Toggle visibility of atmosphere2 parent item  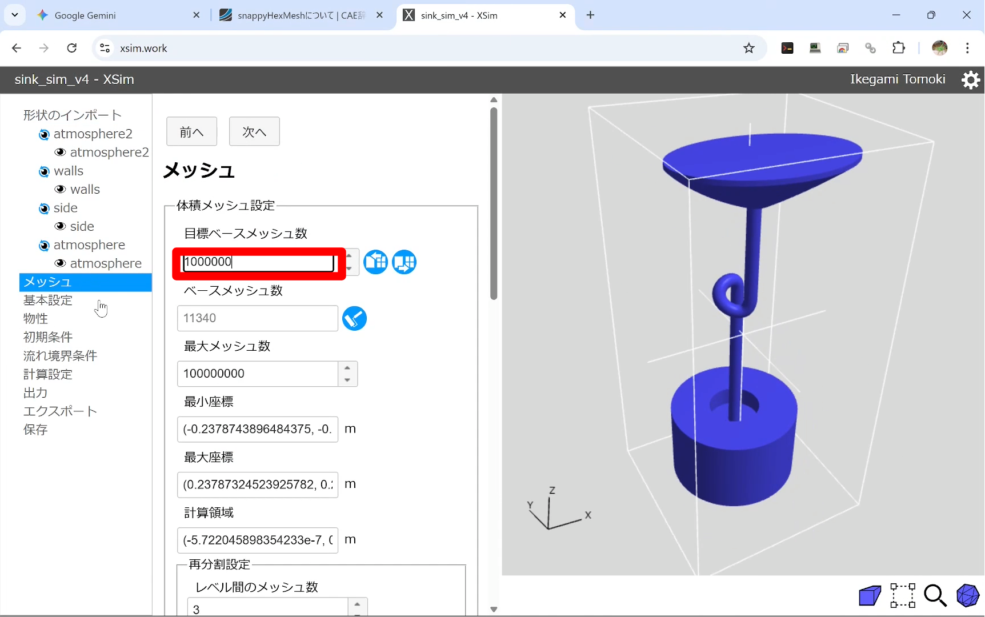pyautogui.click(x=44, y=135)
